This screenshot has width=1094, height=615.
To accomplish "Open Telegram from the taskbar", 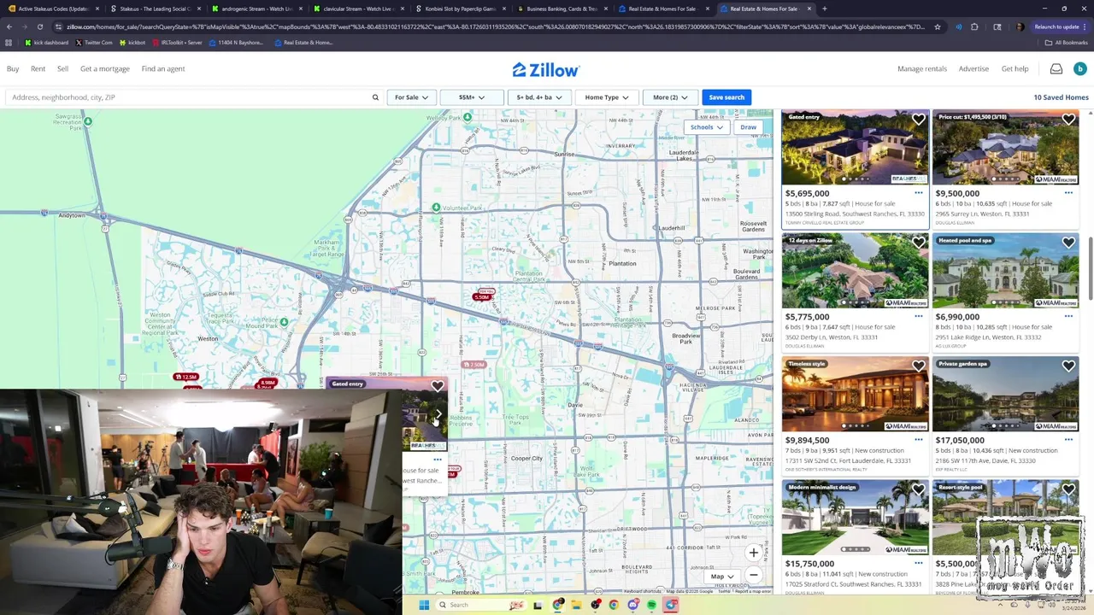I will coord(671,605).
